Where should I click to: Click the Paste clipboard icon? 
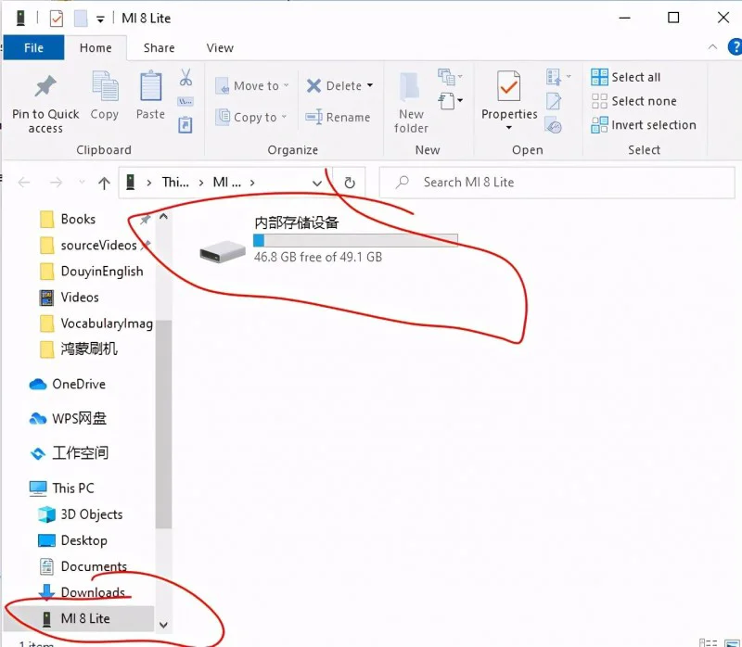(150, 88)
